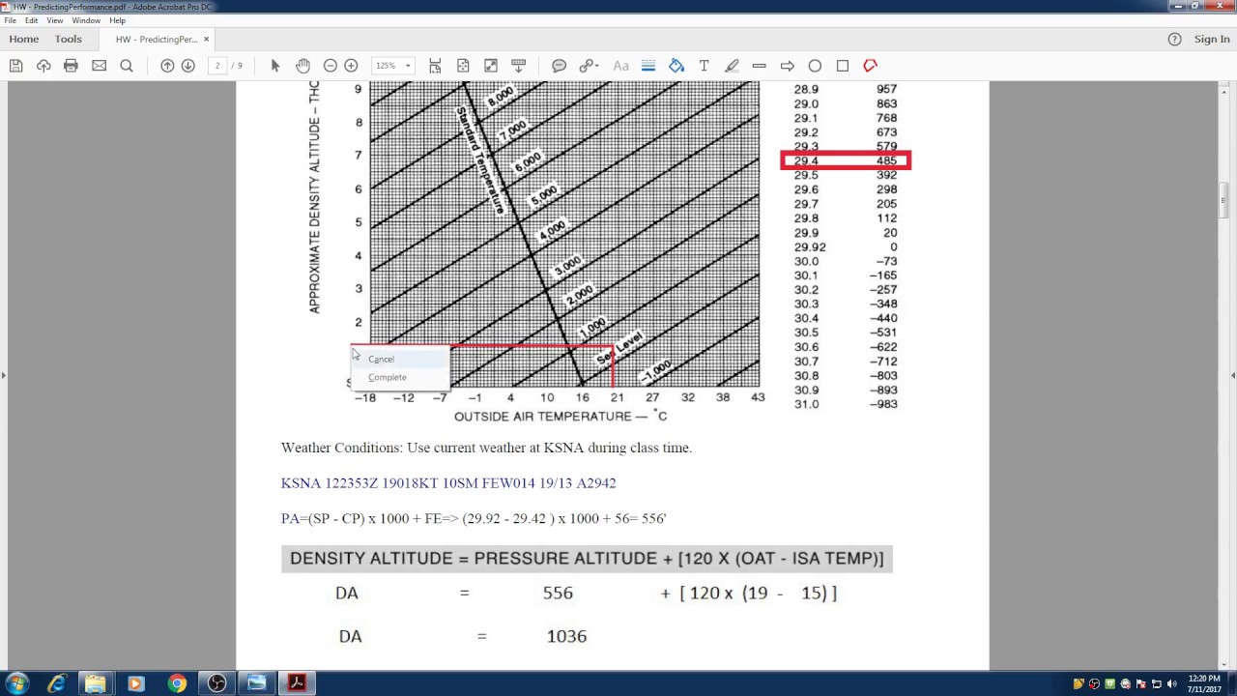Close the PredictingPerformance document tab
Screen dimensions: 1237x696
207,40
